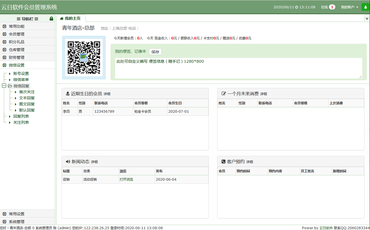The image size is (370, 230).
Task: Click the 保存 button to save notes
Action: tap(155, 52)
